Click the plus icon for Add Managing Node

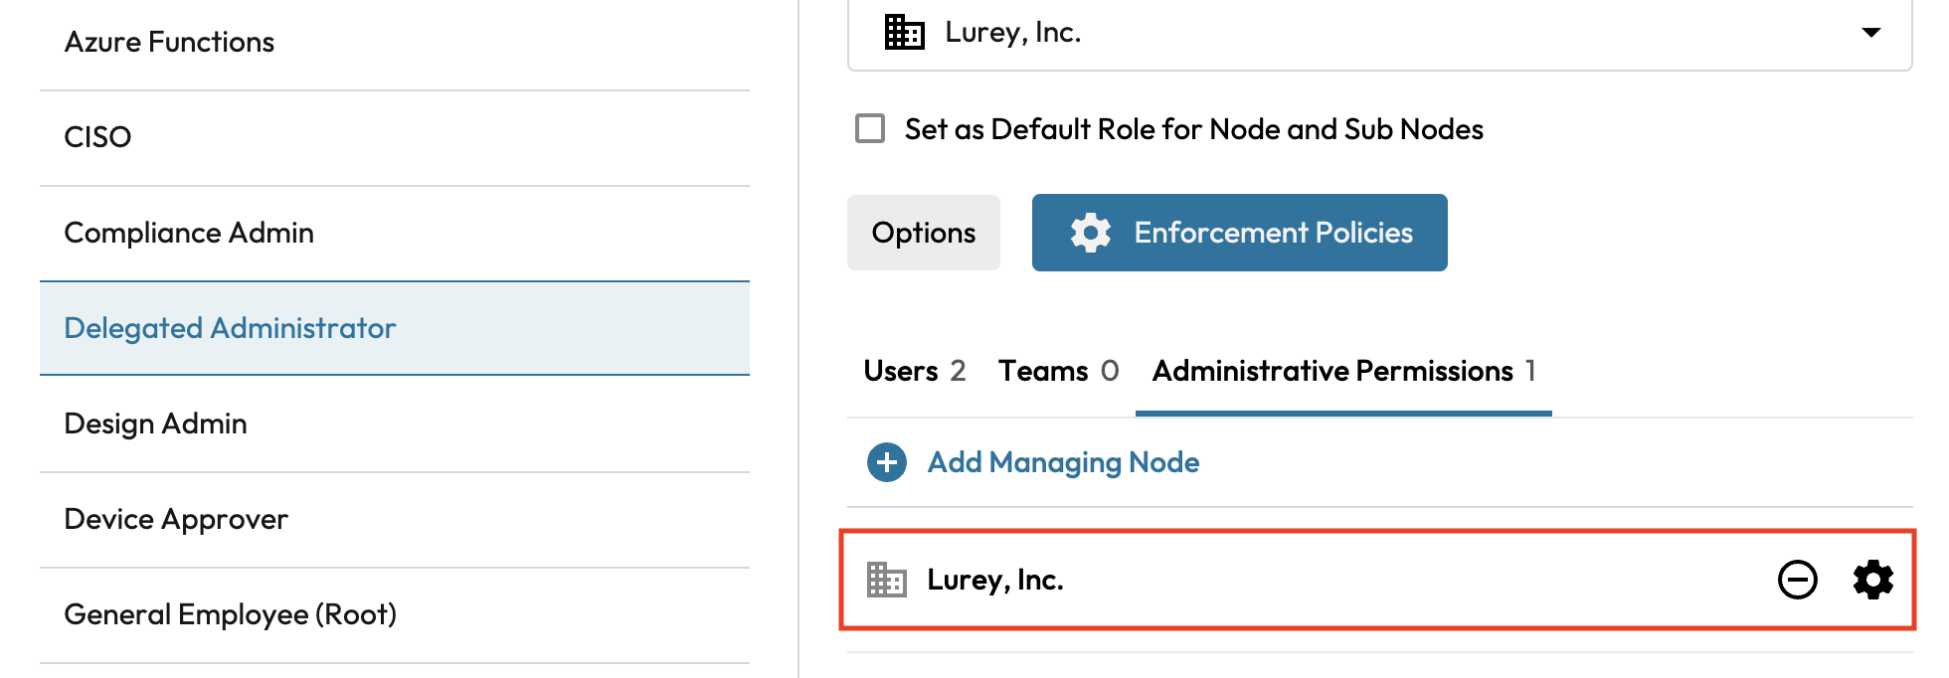(886, 462)
